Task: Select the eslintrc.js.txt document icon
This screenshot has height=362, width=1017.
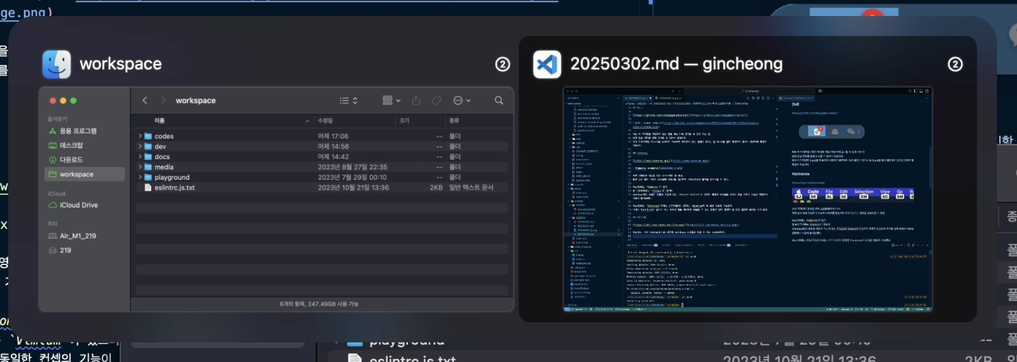Action: point(149,188)
